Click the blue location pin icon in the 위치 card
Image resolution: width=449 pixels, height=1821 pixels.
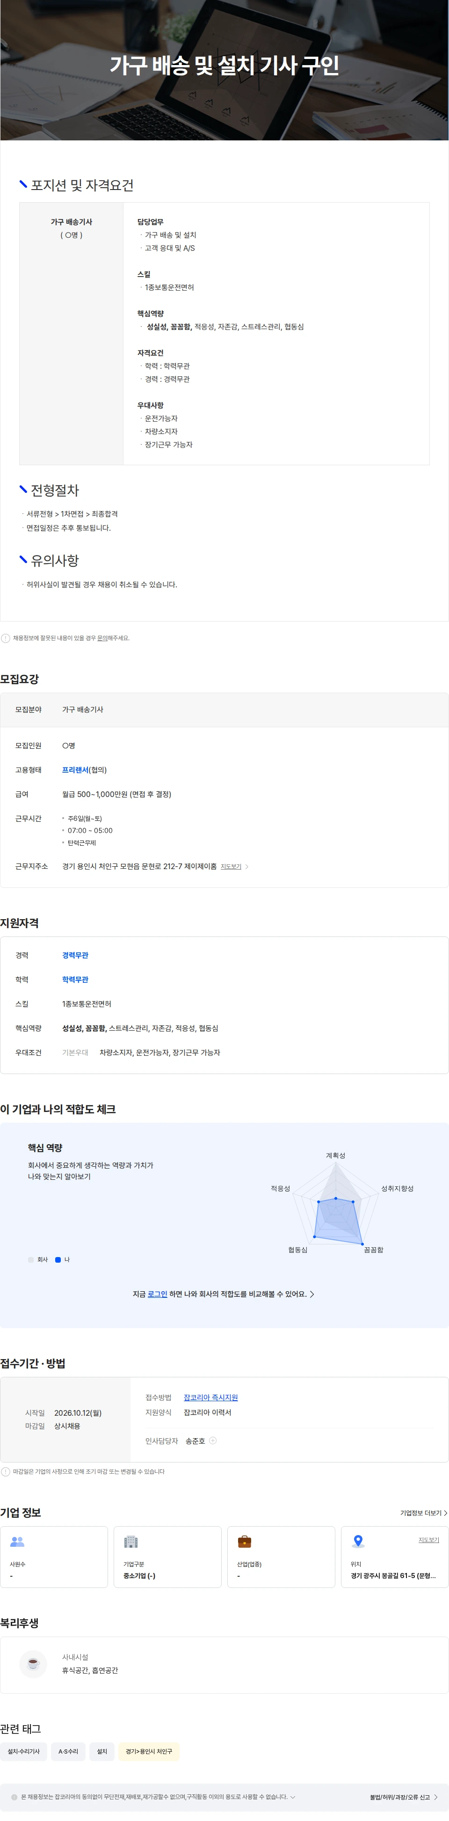pos(358,1542)
